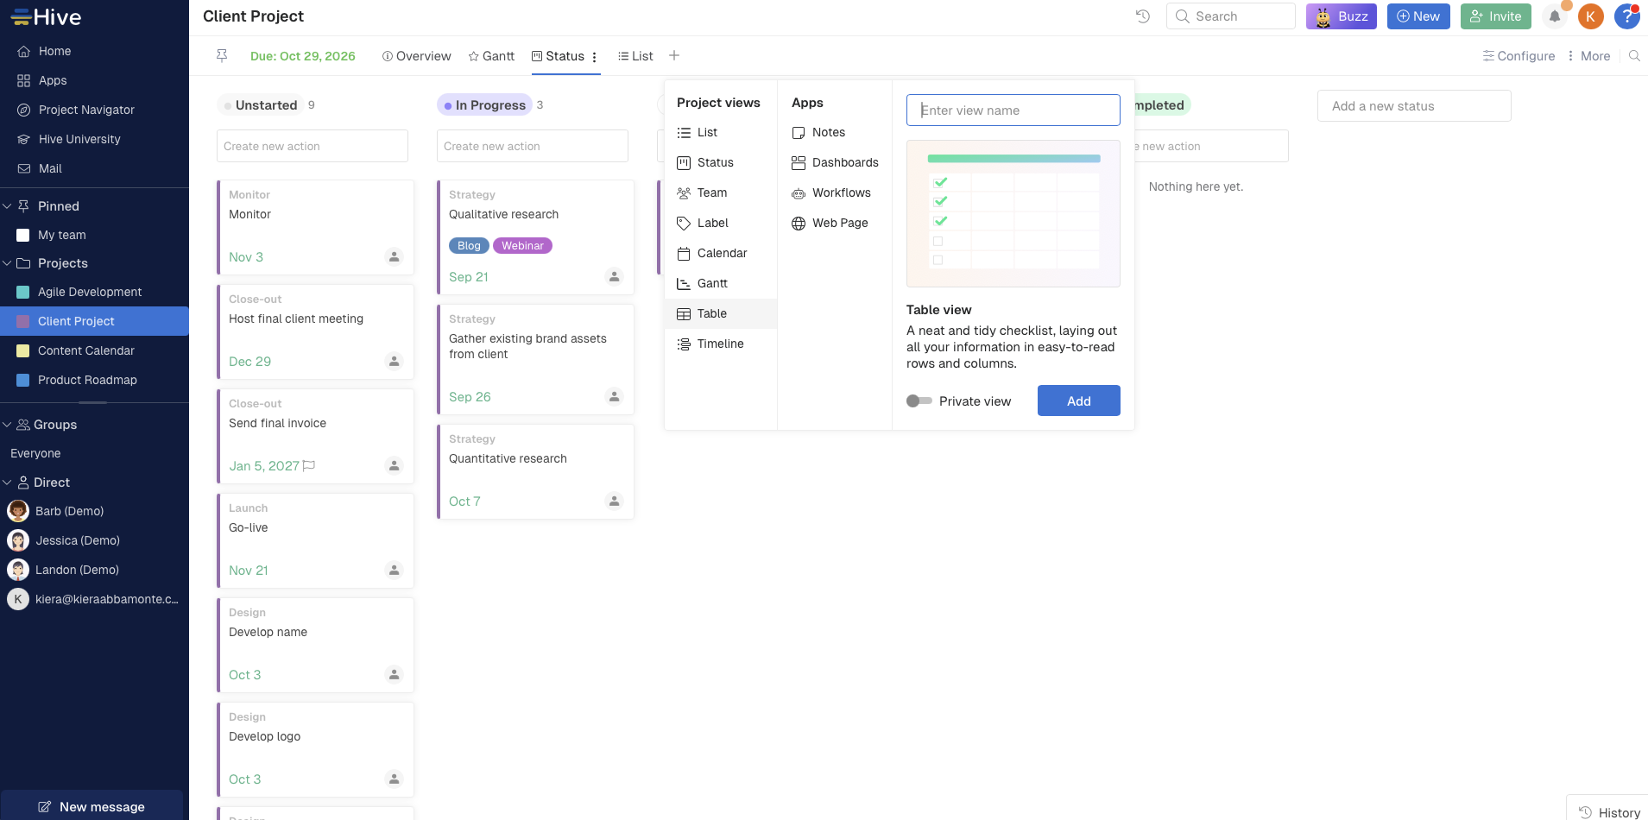The image size is (1648, 820).
Task: Click the Hive logo
Action: [x=46, y=17]
